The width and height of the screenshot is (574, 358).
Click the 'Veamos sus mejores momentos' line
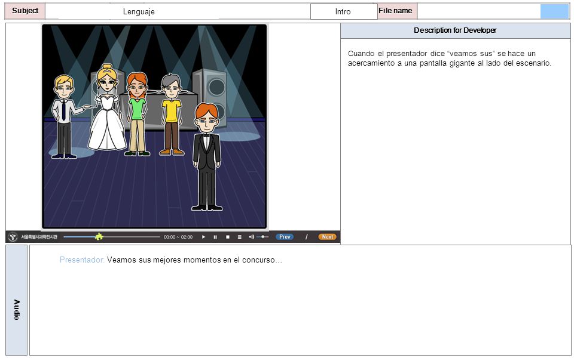(194, 260)
